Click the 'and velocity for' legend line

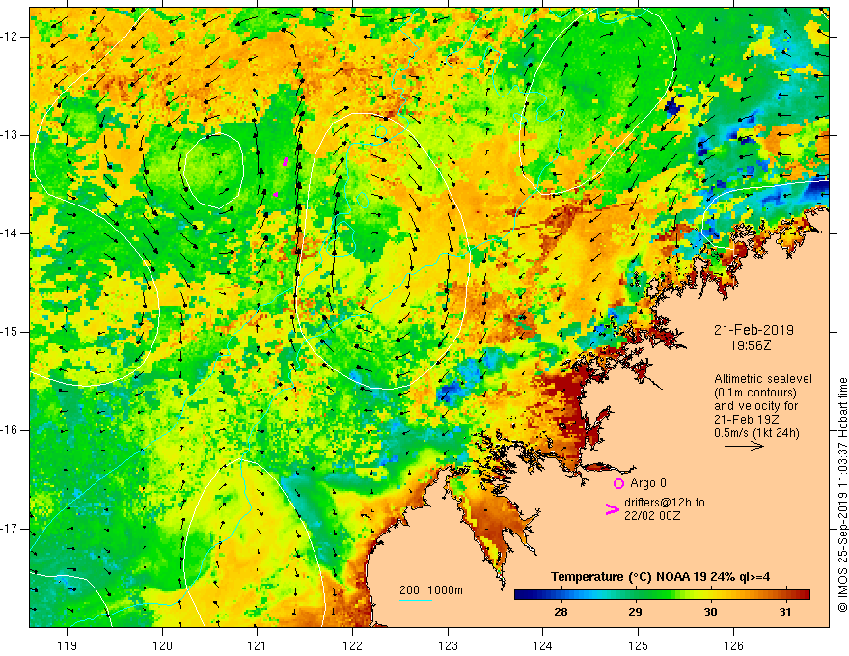click(x=755, y=406)
